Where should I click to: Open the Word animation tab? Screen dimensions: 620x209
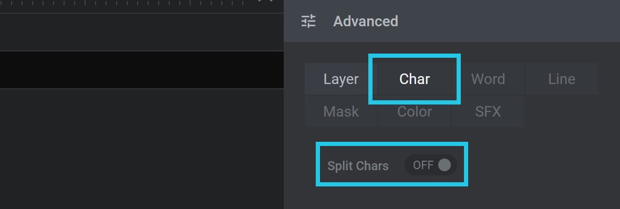[488, 79]
